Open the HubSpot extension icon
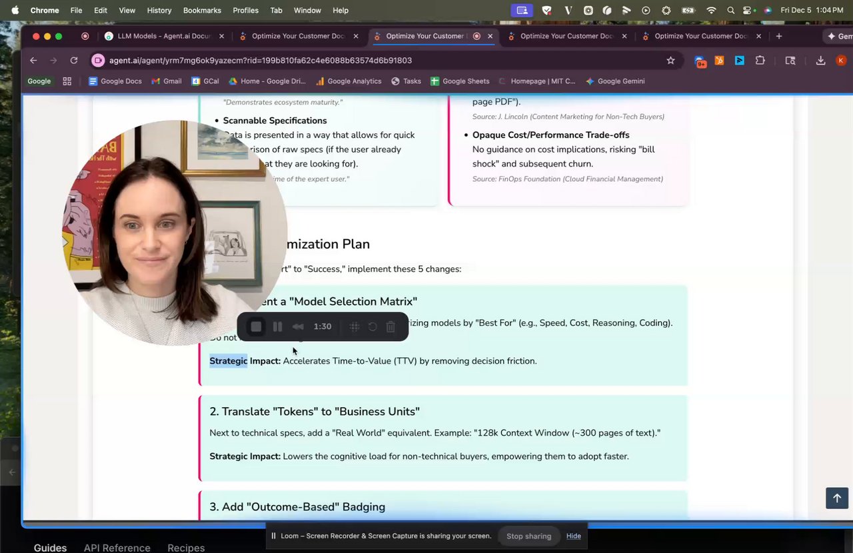853x553 pixels. tap(720, 60)
